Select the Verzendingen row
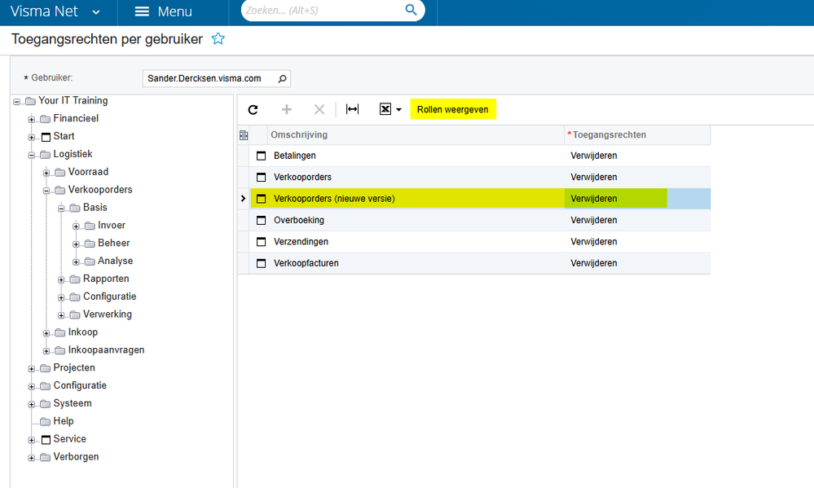The image size is (814, 488). (301, 242)
